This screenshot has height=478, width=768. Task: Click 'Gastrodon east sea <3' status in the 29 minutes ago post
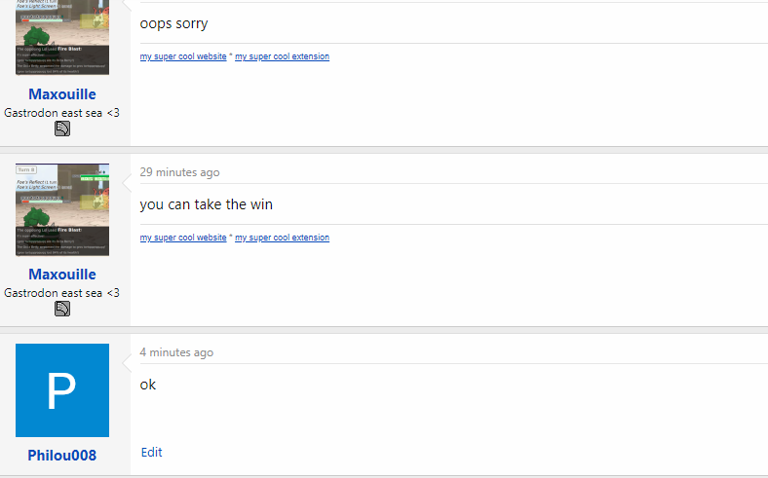click(x=61, y=293)
